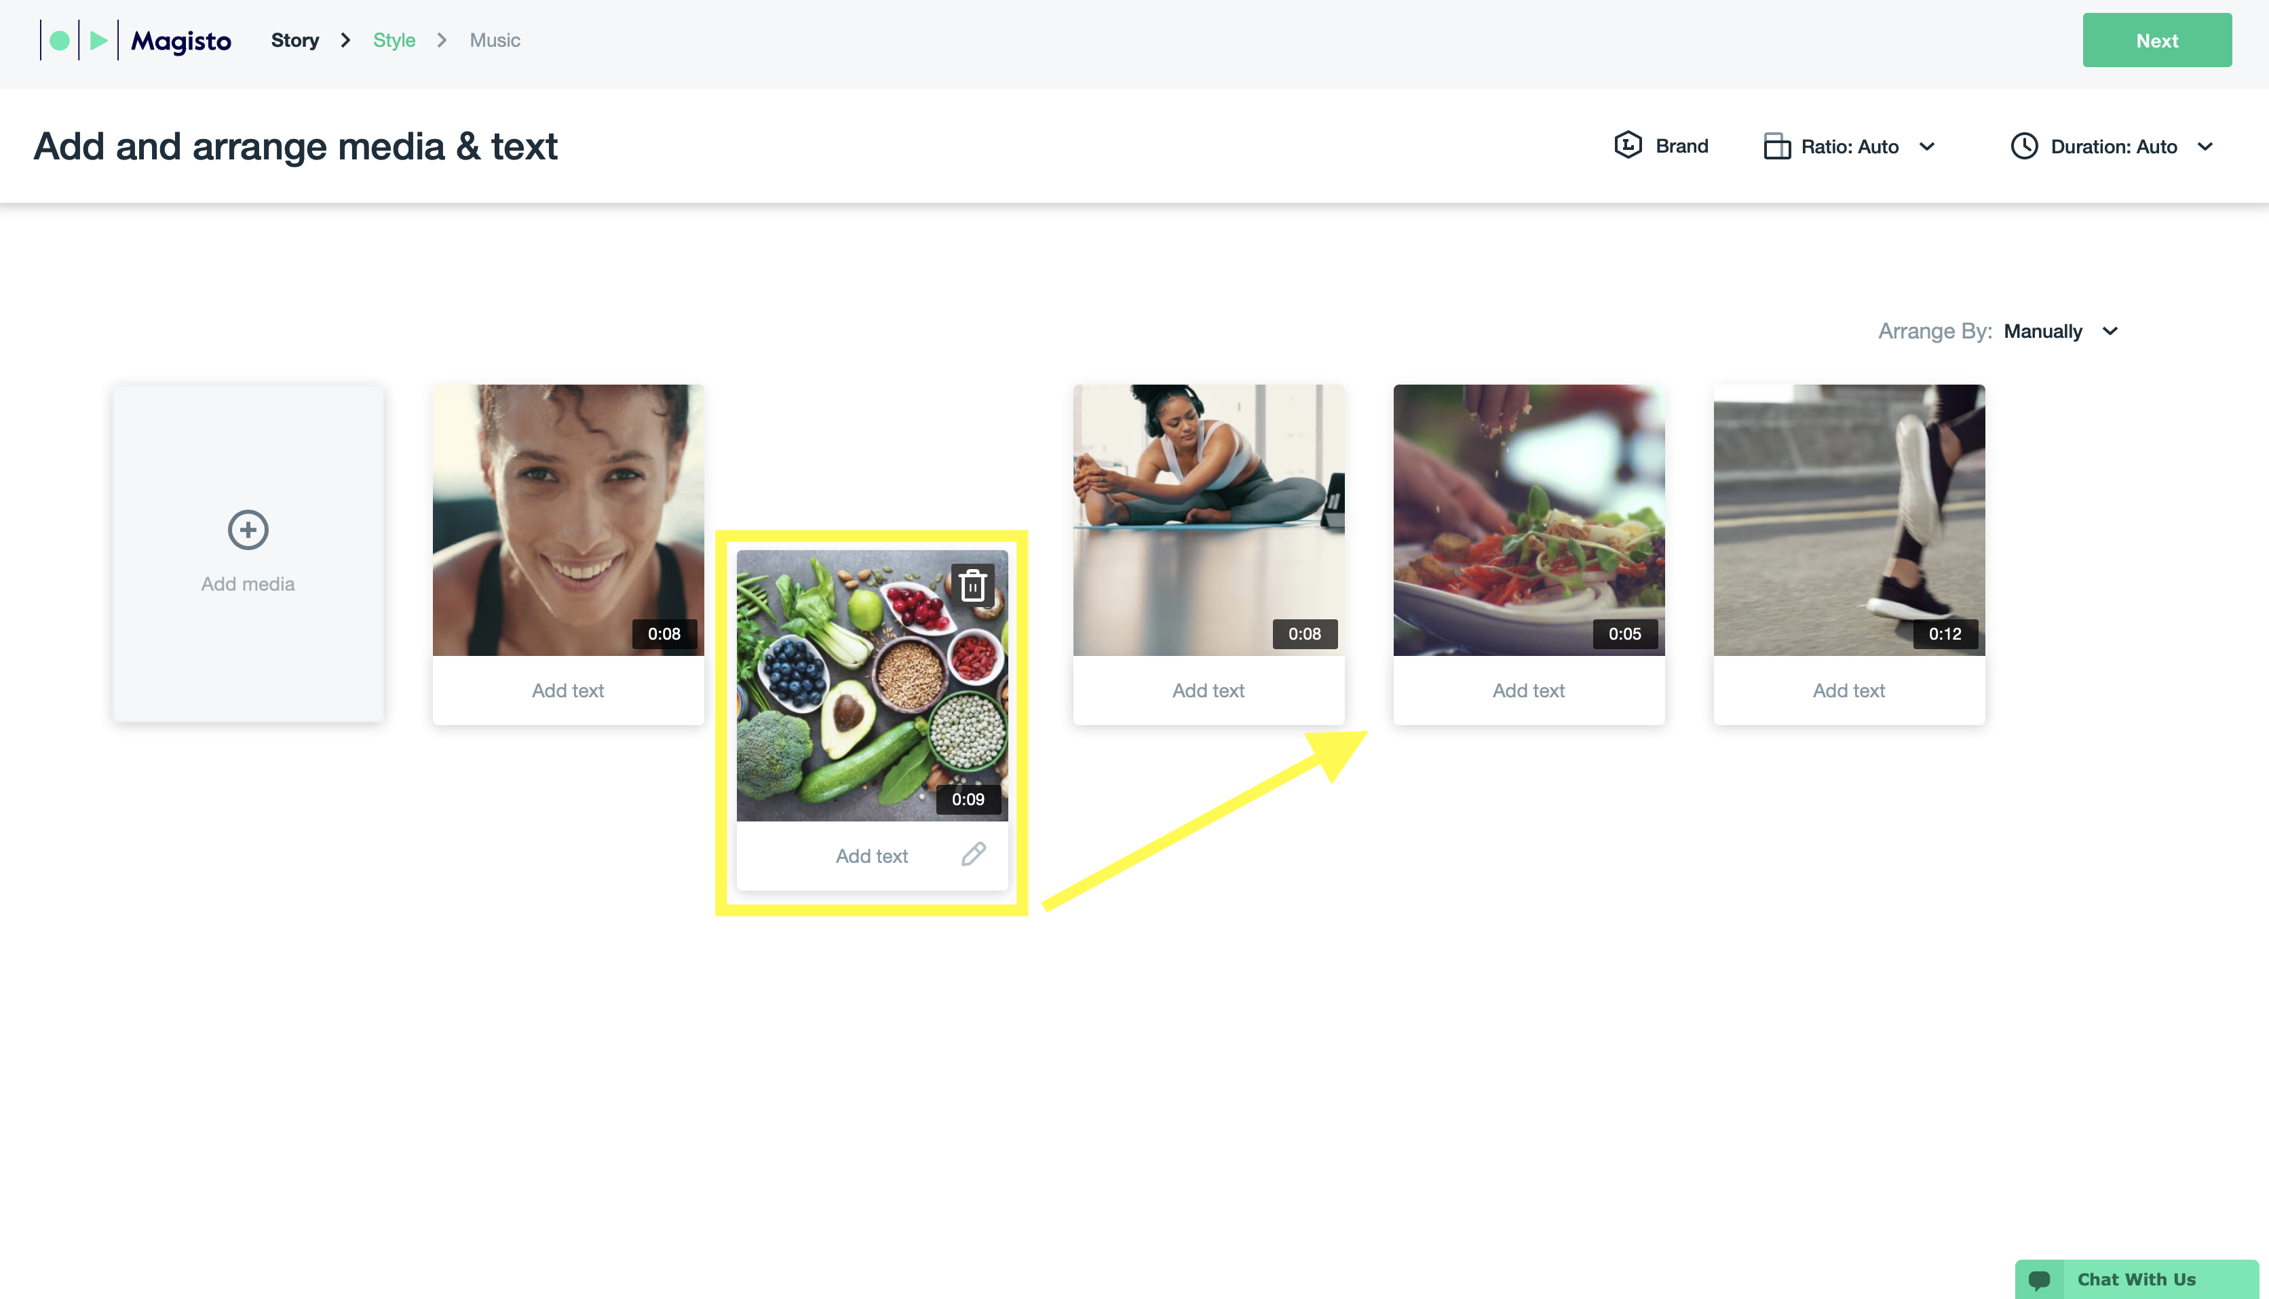Add text to smiling woman clip
Screen dimensions: 2269x1299
click(569, 691)
